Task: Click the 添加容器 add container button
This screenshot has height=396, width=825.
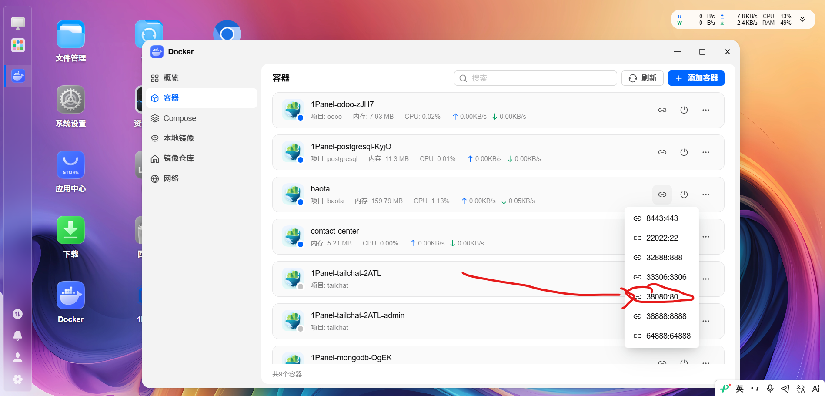Action: 696,78
